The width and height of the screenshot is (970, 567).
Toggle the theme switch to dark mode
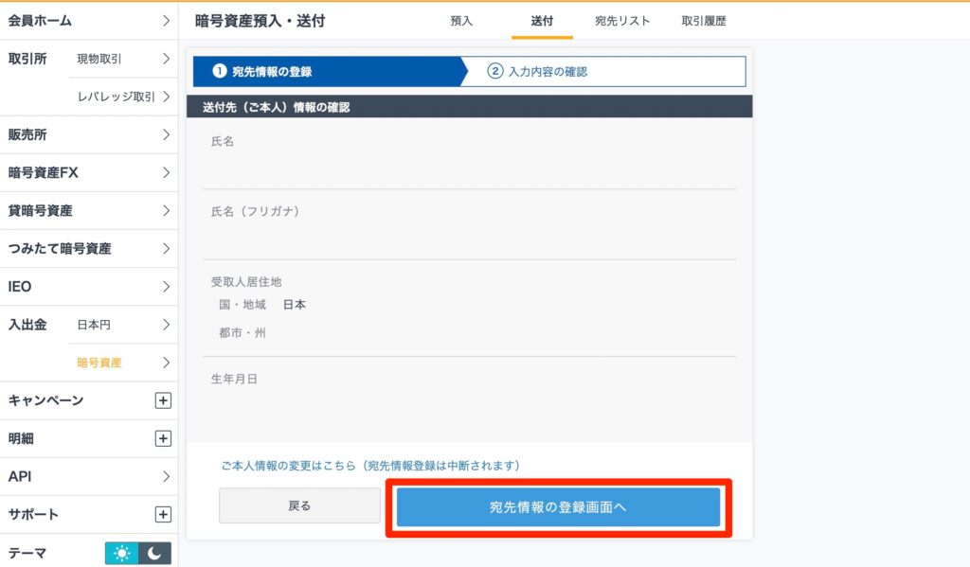click(x=153, y=552)
